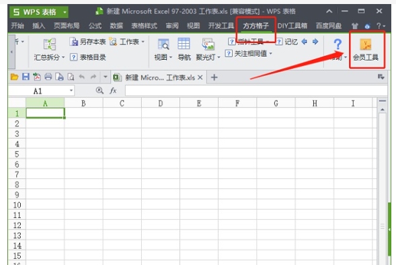Expand the 视图 tool dropdown arrow
The image size is (396, 265).
click(x=171, y=58)
